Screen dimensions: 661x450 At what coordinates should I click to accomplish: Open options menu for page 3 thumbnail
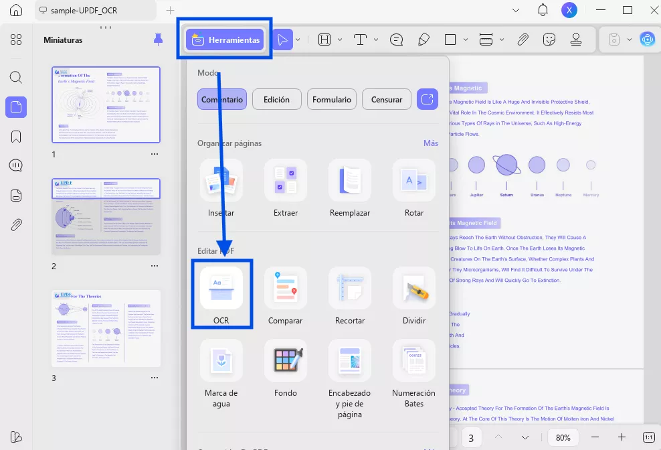tap(155, 378)
